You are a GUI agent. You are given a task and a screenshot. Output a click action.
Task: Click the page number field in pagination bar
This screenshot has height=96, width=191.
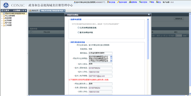pos(179,36)
